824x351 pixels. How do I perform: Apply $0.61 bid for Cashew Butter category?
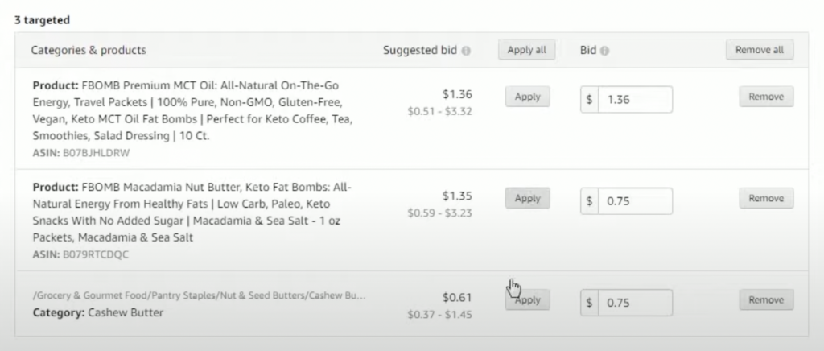pyautogui.click(x=528, y=299)
